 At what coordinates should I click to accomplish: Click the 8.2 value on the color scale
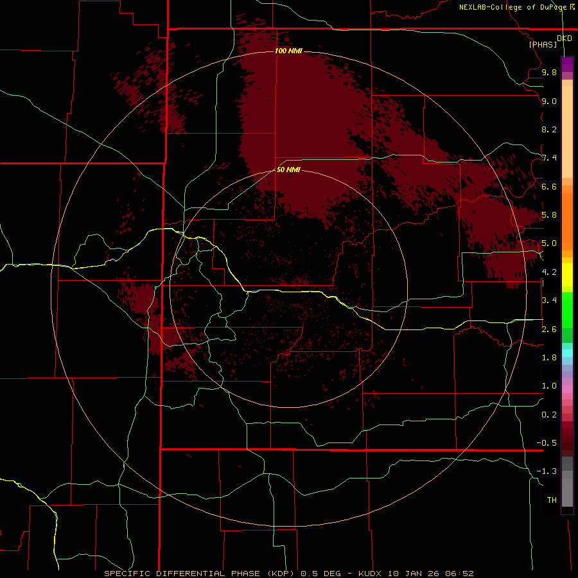point(549,129)
